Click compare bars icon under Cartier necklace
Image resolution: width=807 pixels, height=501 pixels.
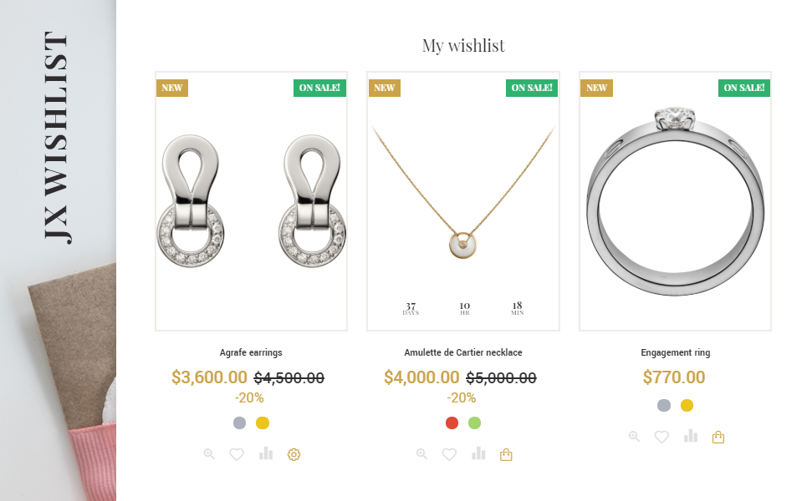[478, 453]
